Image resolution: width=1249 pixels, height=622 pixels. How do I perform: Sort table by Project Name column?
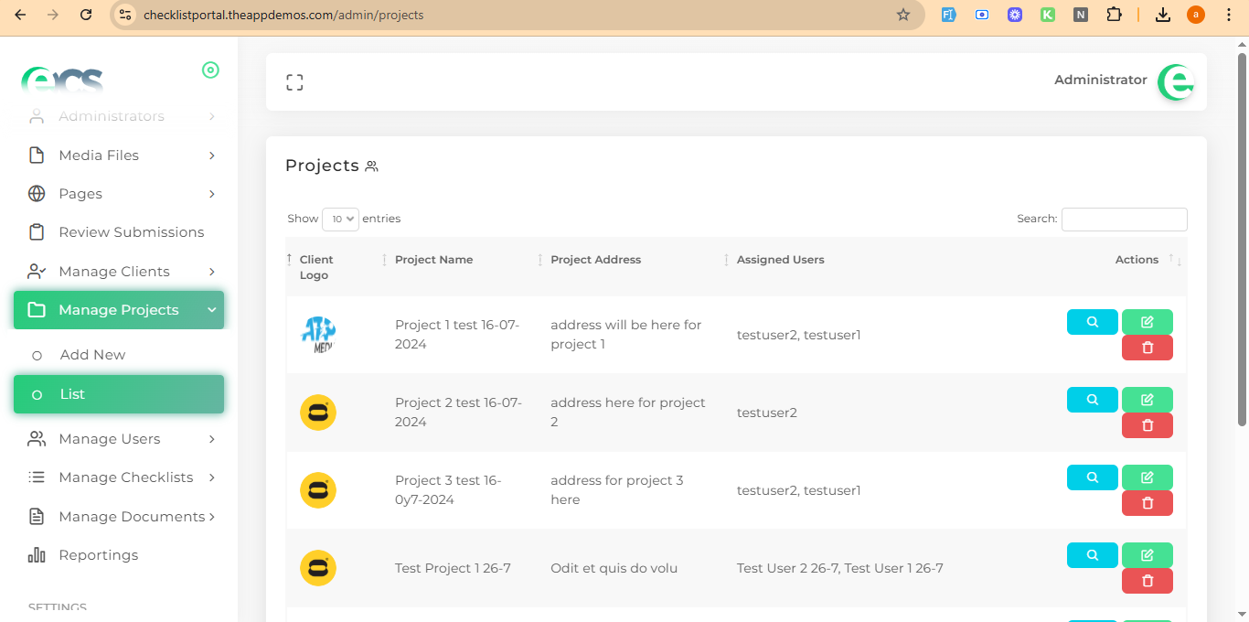[x=434, y=260]
